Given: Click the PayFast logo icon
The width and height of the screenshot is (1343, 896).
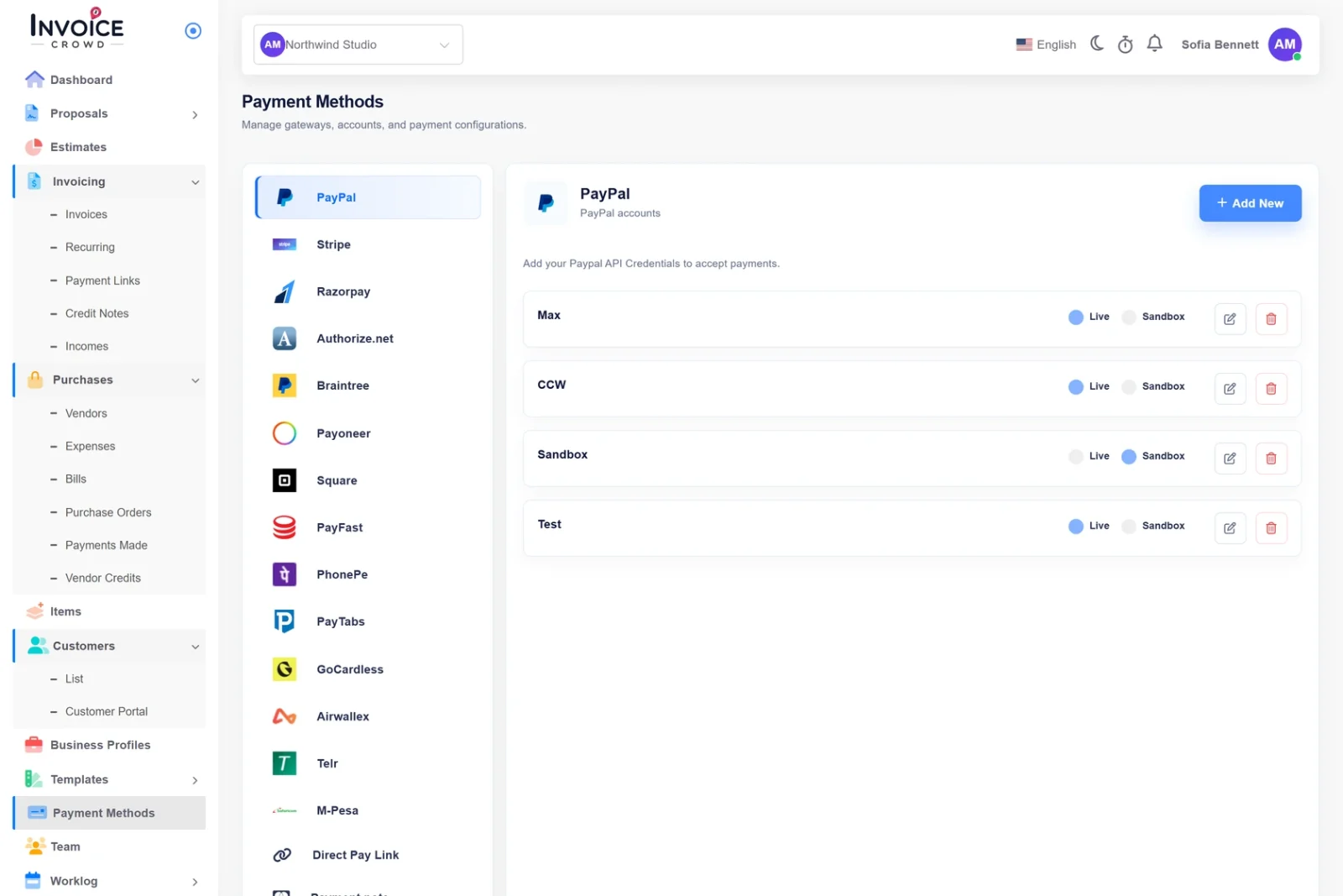Looking at the screenshot, I should [x=285, y=527].
